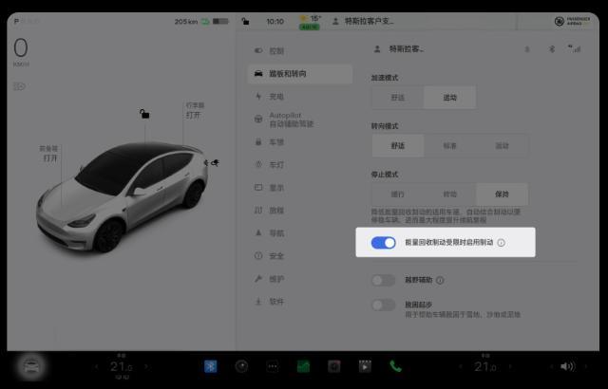Tap the volume speaker icon
Screen dimensions: 608x389
coord(568,366)
